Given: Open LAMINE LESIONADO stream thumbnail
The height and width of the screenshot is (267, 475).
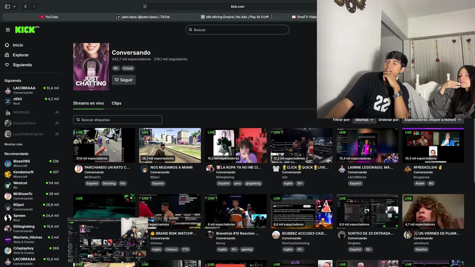Looking at the screenshot, I should (367, 145).
